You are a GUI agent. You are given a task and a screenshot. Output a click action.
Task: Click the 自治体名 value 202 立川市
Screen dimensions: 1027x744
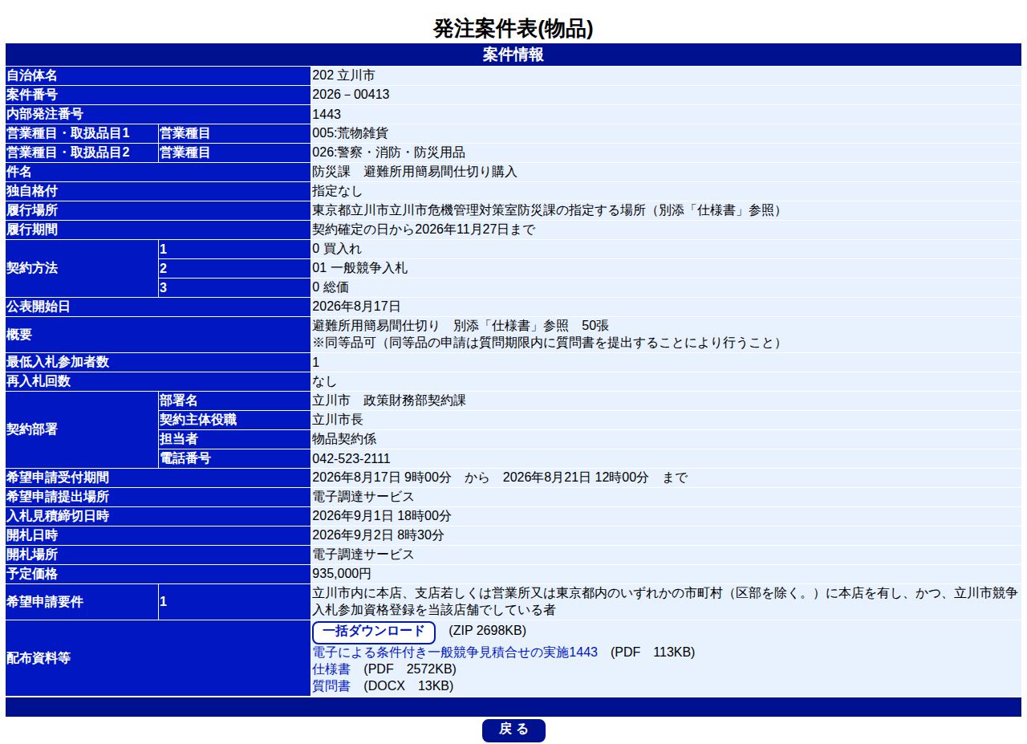[x=343, y=75]
